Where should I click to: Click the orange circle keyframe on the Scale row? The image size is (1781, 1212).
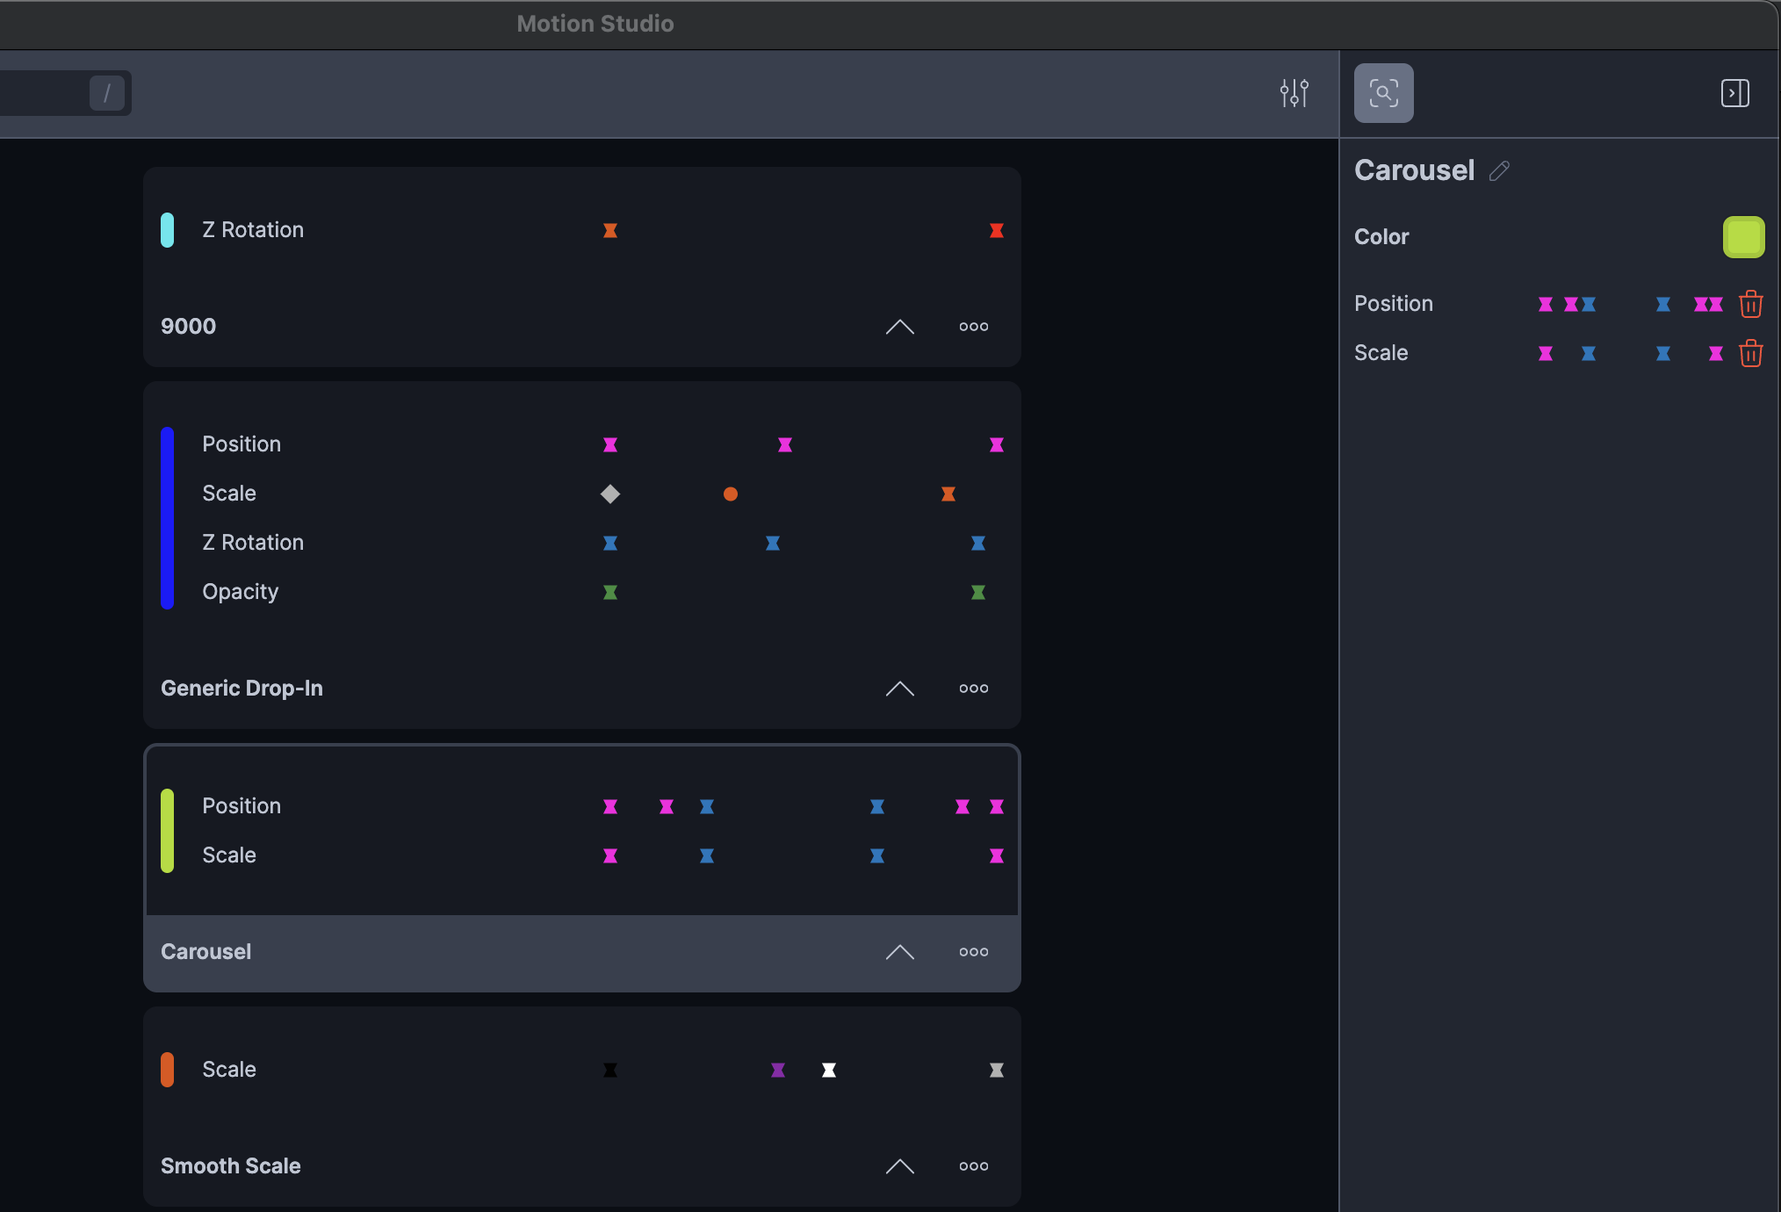coord(730,494)
